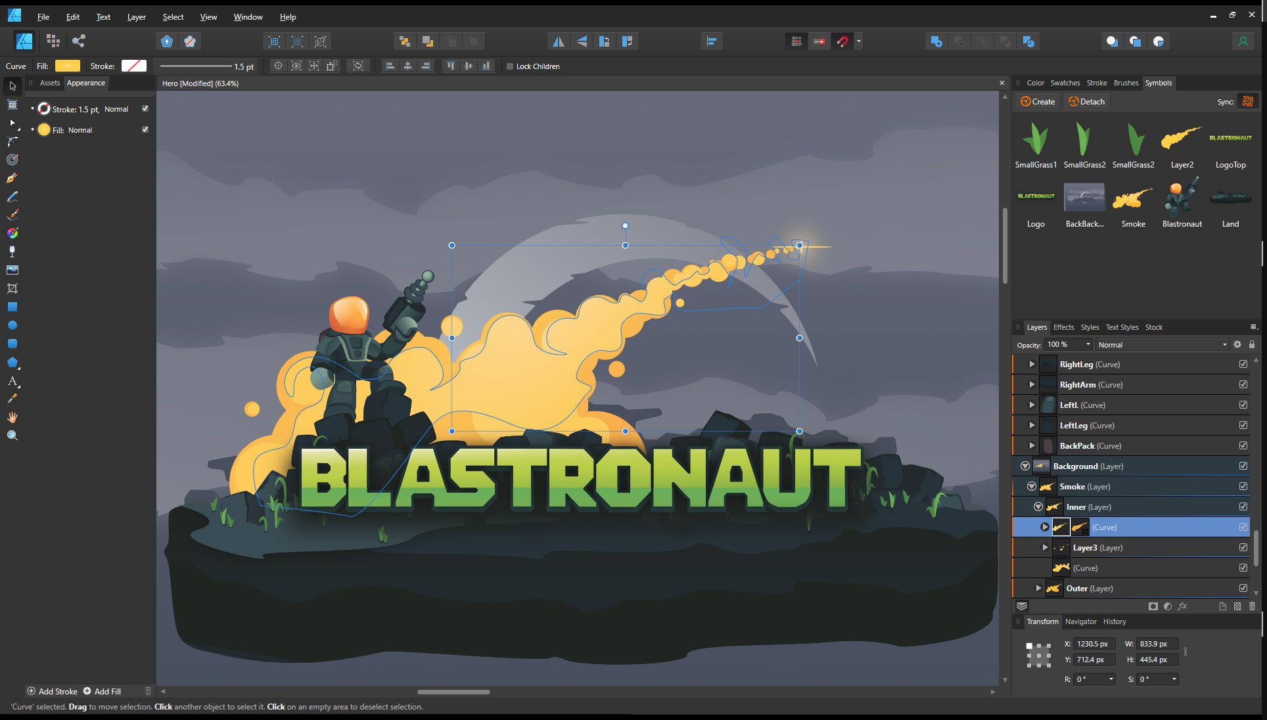Open the snapping options dropdown arrow
The height and width of the screenshot is (720, 1267).
859,41
